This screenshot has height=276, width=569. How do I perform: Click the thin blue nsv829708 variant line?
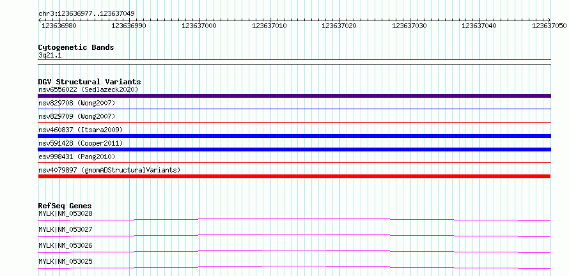coord(294,109)
